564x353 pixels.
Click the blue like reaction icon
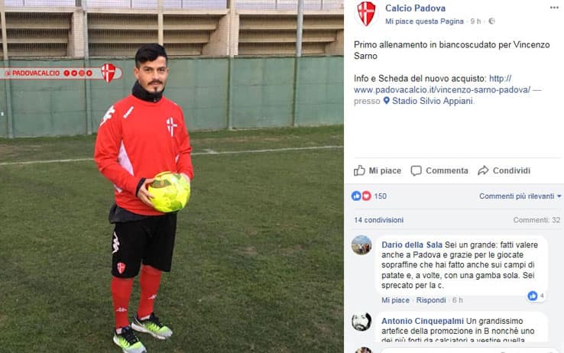(356, 196)
